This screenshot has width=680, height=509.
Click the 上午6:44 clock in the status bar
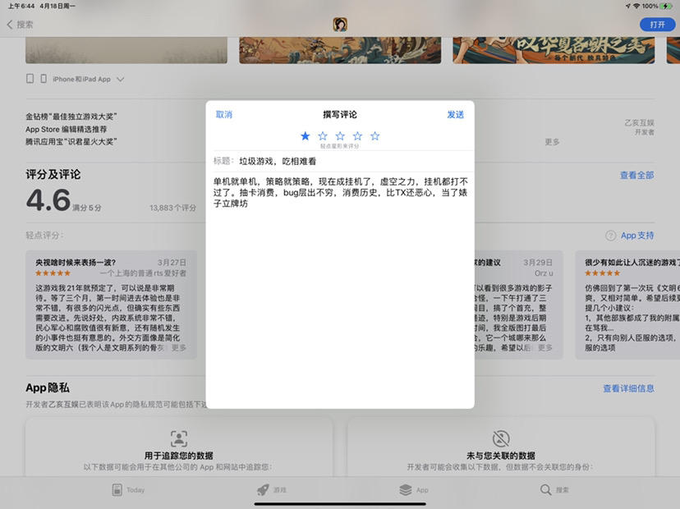click(x=21, y=6)
